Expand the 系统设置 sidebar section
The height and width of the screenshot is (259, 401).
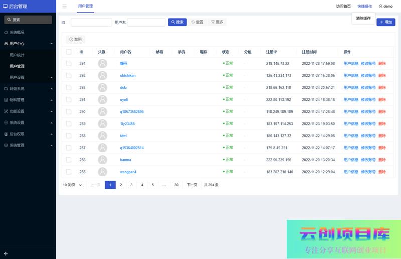[x=28, y=122]
